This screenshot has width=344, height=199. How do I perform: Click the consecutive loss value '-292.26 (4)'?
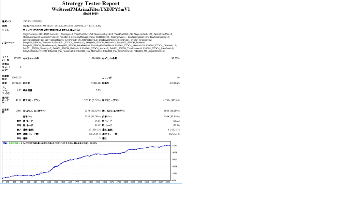point(174,134)
